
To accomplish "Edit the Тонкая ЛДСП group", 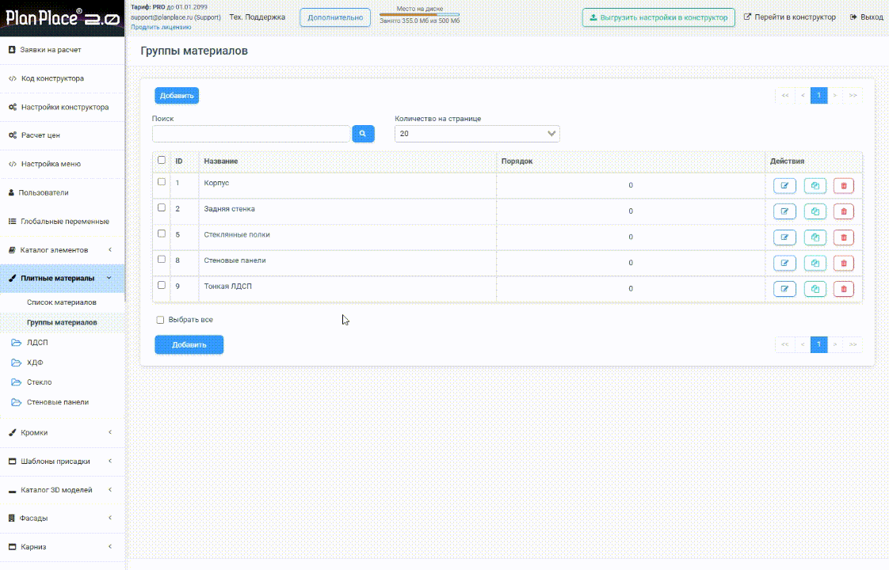I will pos(784,289).
